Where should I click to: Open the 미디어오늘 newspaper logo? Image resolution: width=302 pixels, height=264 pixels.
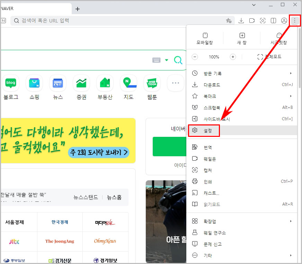[105, 223]
